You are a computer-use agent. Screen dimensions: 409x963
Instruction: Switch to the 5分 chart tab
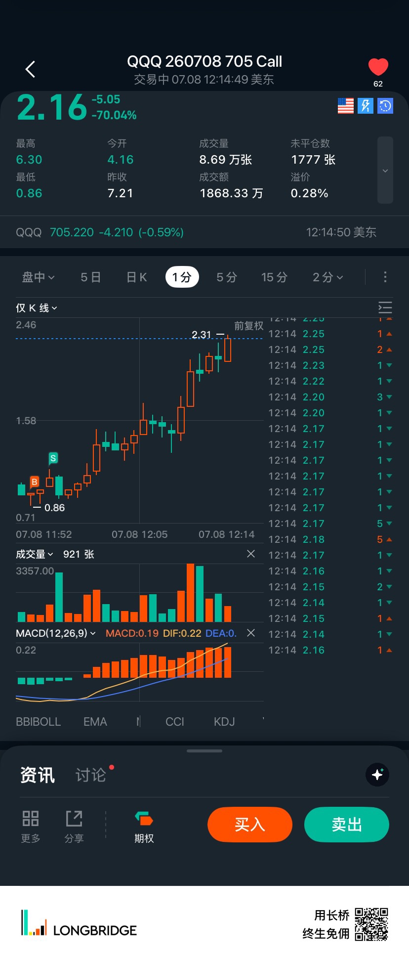pyautogui.click(x=227, y=277)
